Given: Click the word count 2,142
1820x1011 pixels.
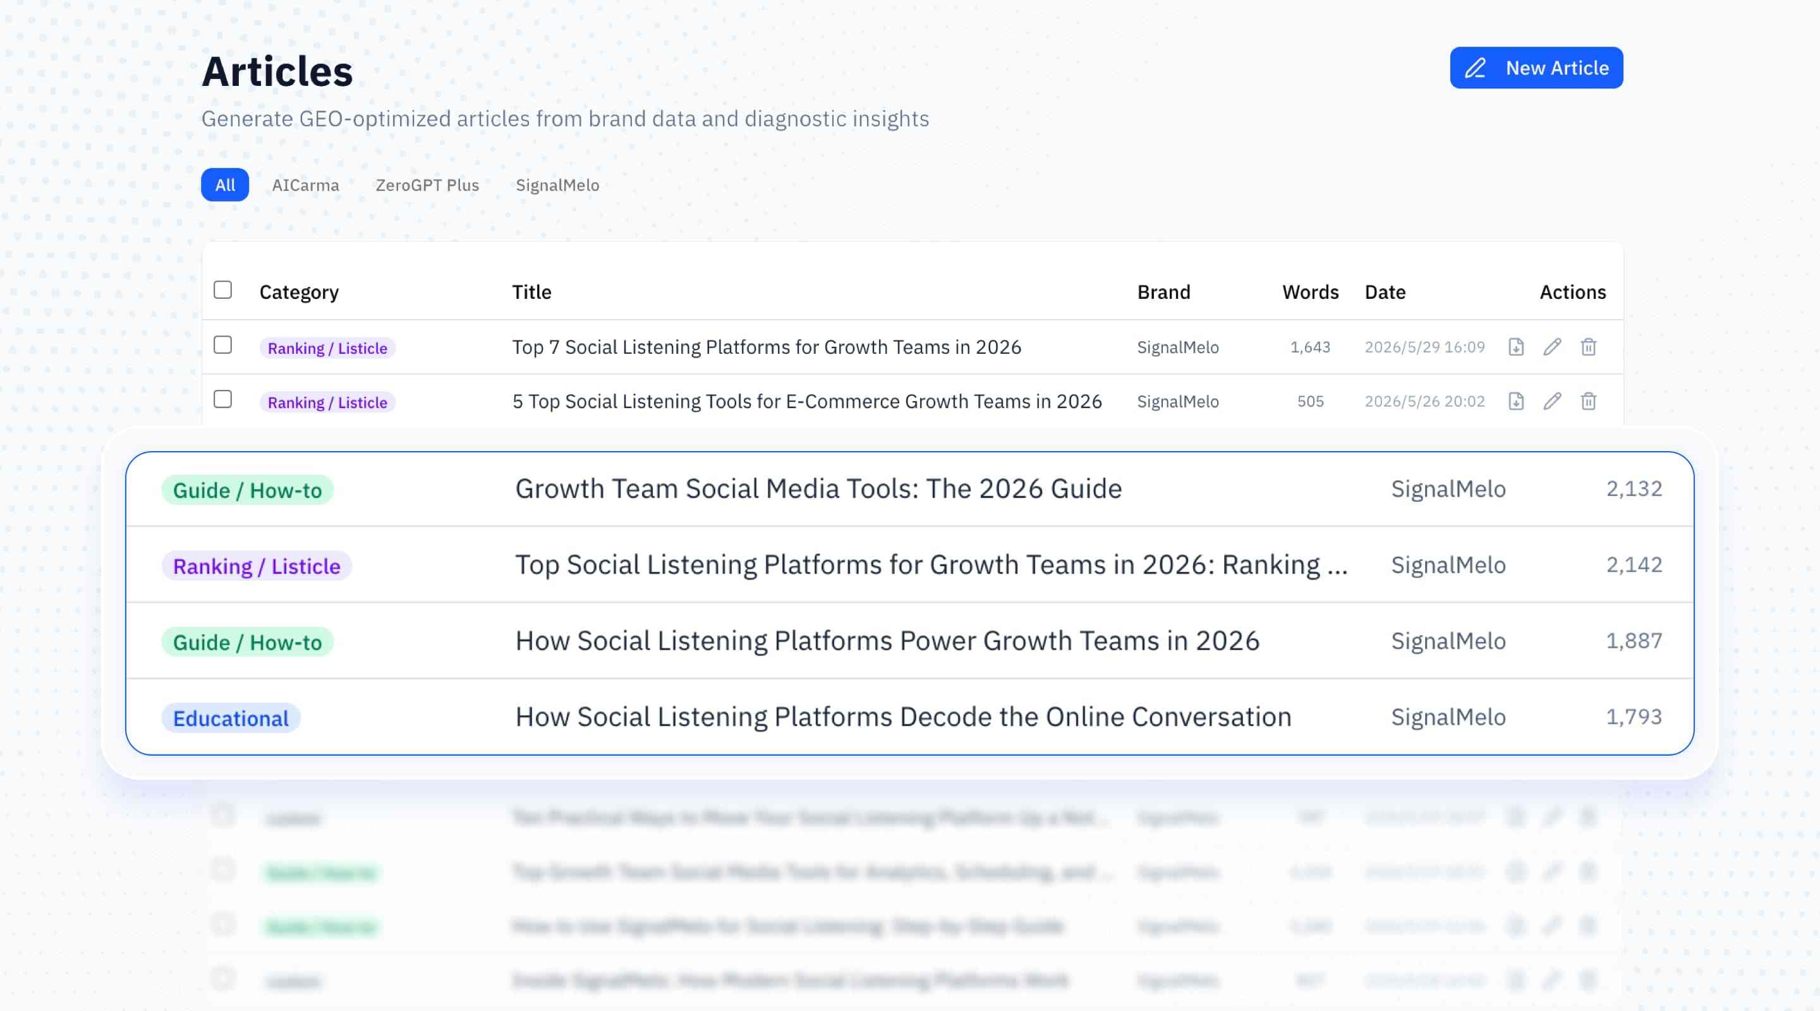Looking at the screenshot, I should point(1634,564).
